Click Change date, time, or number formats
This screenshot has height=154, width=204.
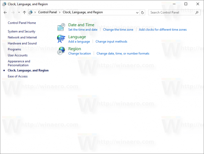click(123, 54)
